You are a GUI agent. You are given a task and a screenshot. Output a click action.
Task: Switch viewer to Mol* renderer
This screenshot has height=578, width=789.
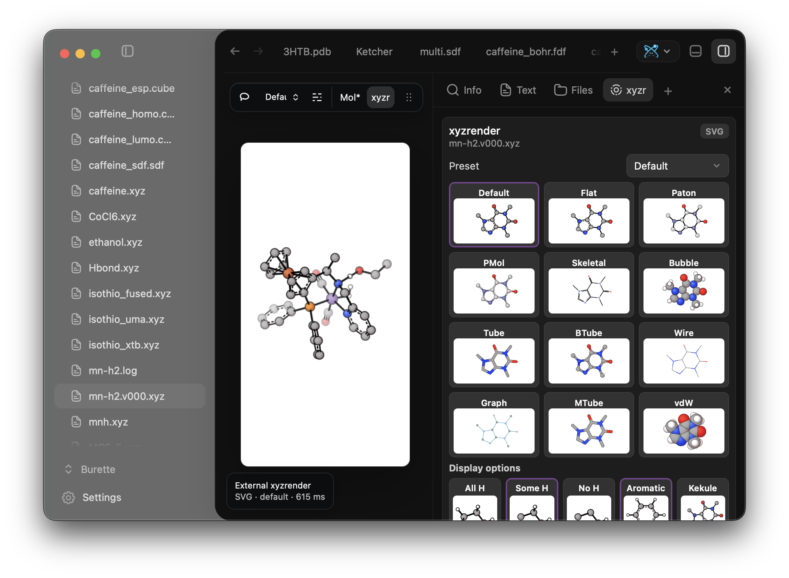[x=350, y=97]
